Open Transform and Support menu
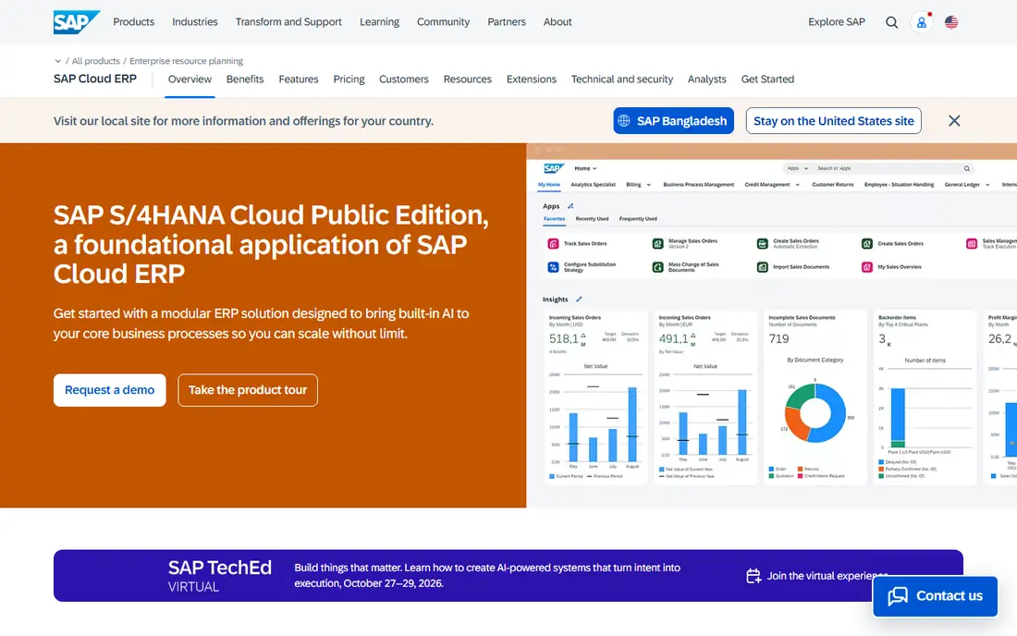Image resolution: width=1017 pixels, height=636 pixels. click(x=288, y=22)
